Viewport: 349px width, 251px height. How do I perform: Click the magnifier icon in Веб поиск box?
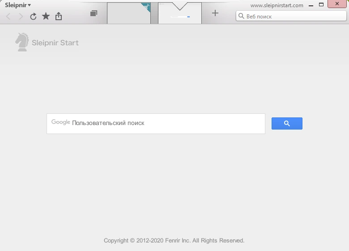(241, 16)
